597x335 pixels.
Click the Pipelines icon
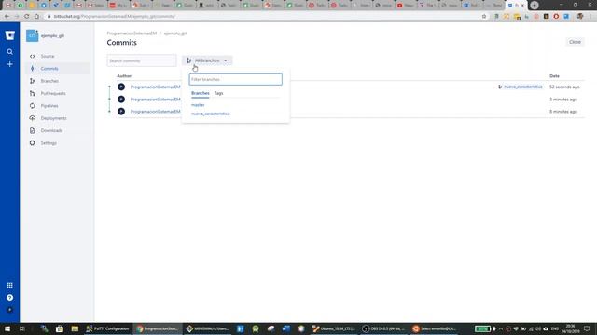[x=33, y=106]
